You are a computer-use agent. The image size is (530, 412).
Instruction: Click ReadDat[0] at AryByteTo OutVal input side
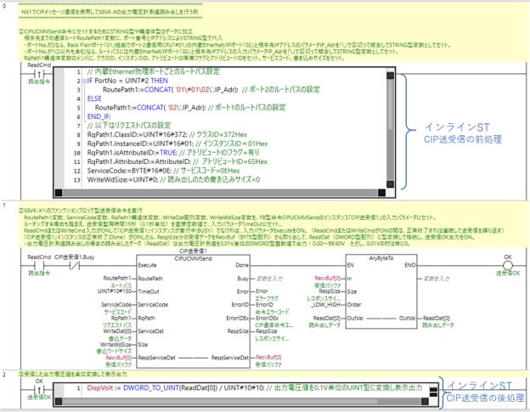coord(326,318)
